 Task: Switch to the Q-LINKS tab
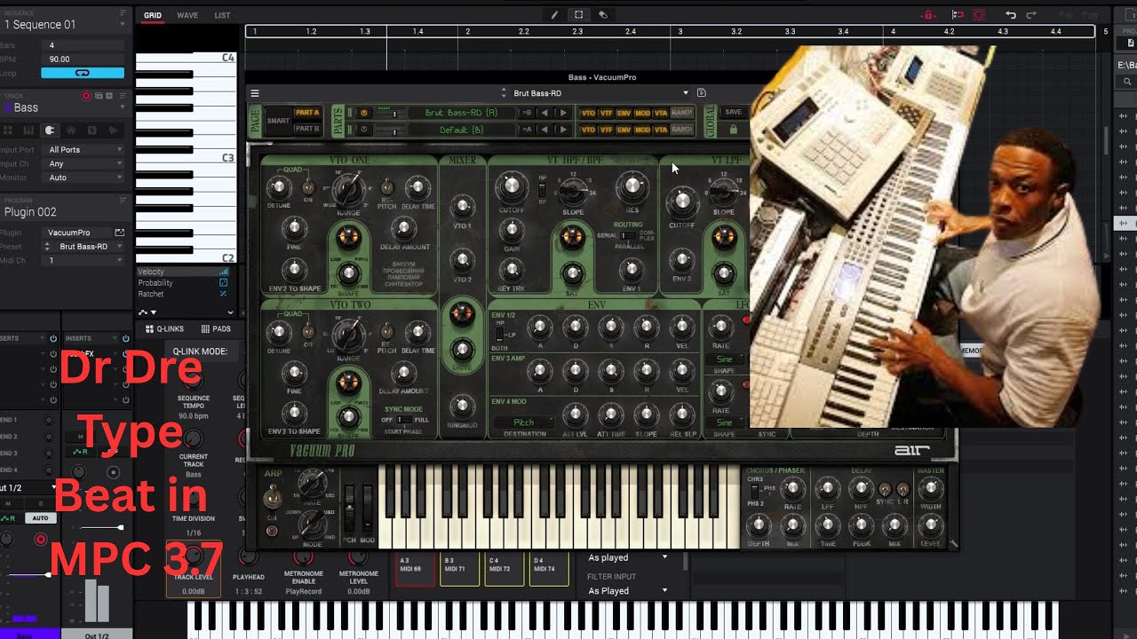(x=163, y=328)
